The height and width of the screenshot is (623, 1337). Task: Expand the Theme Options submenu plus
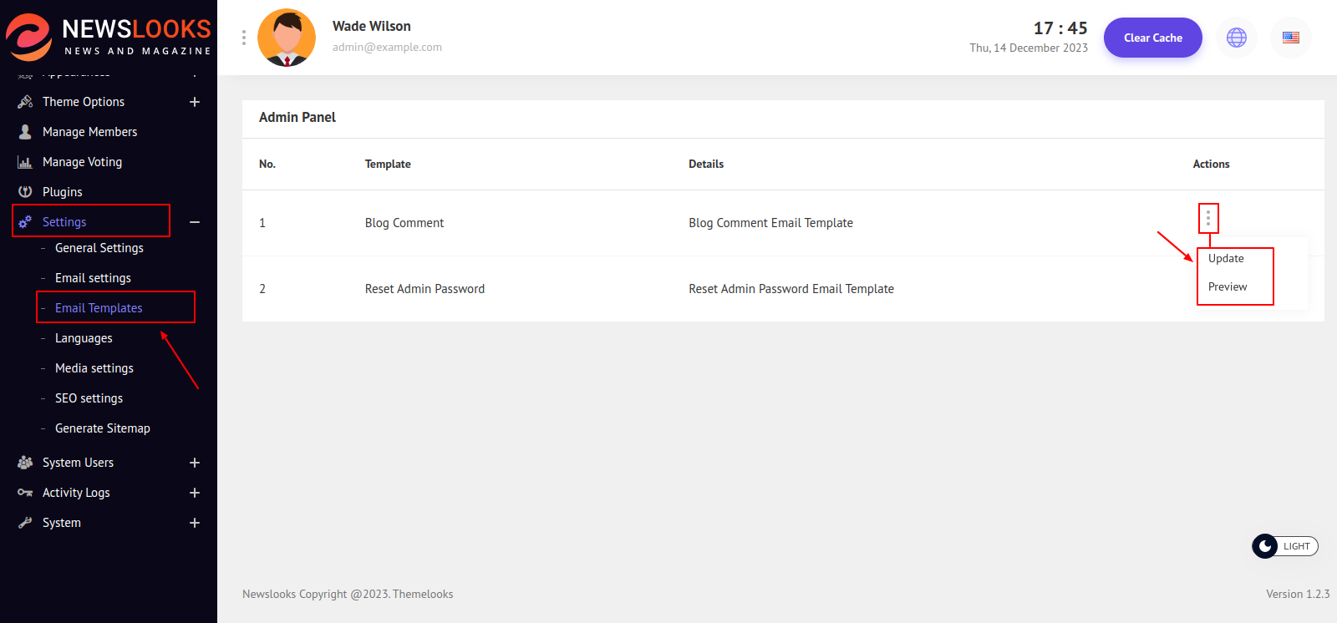pyautogui.click(x=195, y=102)
